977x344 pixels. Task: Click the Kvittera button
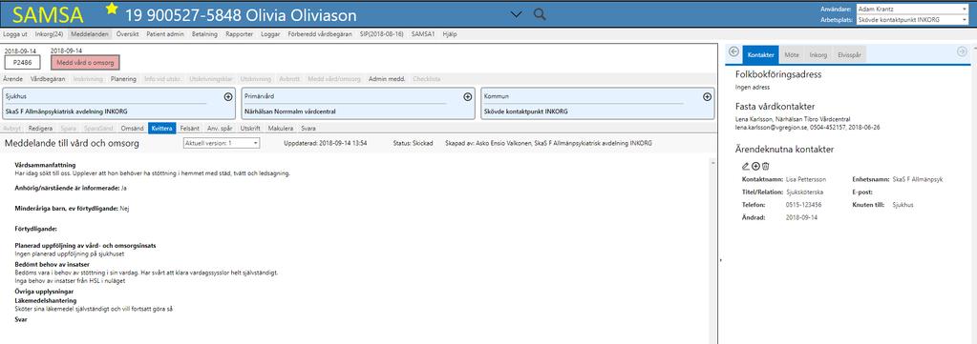tap(161, 128)
